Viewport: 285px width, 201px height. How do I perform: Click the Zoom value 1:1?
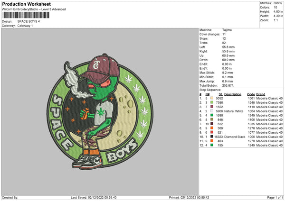pos(275,20)
